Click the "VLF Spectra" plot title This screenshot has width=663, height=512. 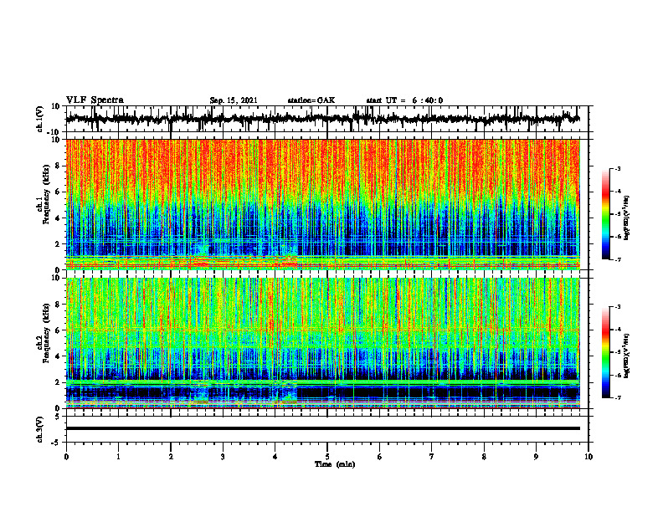95,100
